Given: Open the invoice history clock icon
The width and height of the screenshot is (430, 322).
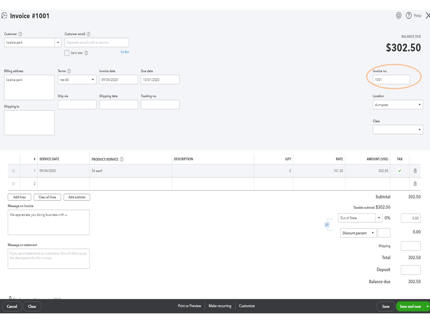Looking at the screenshot, I should coord(5,16).
